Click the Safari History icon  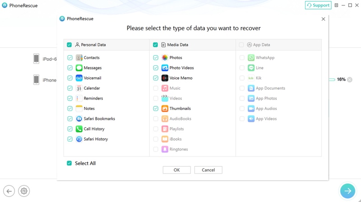pos(79,139)
